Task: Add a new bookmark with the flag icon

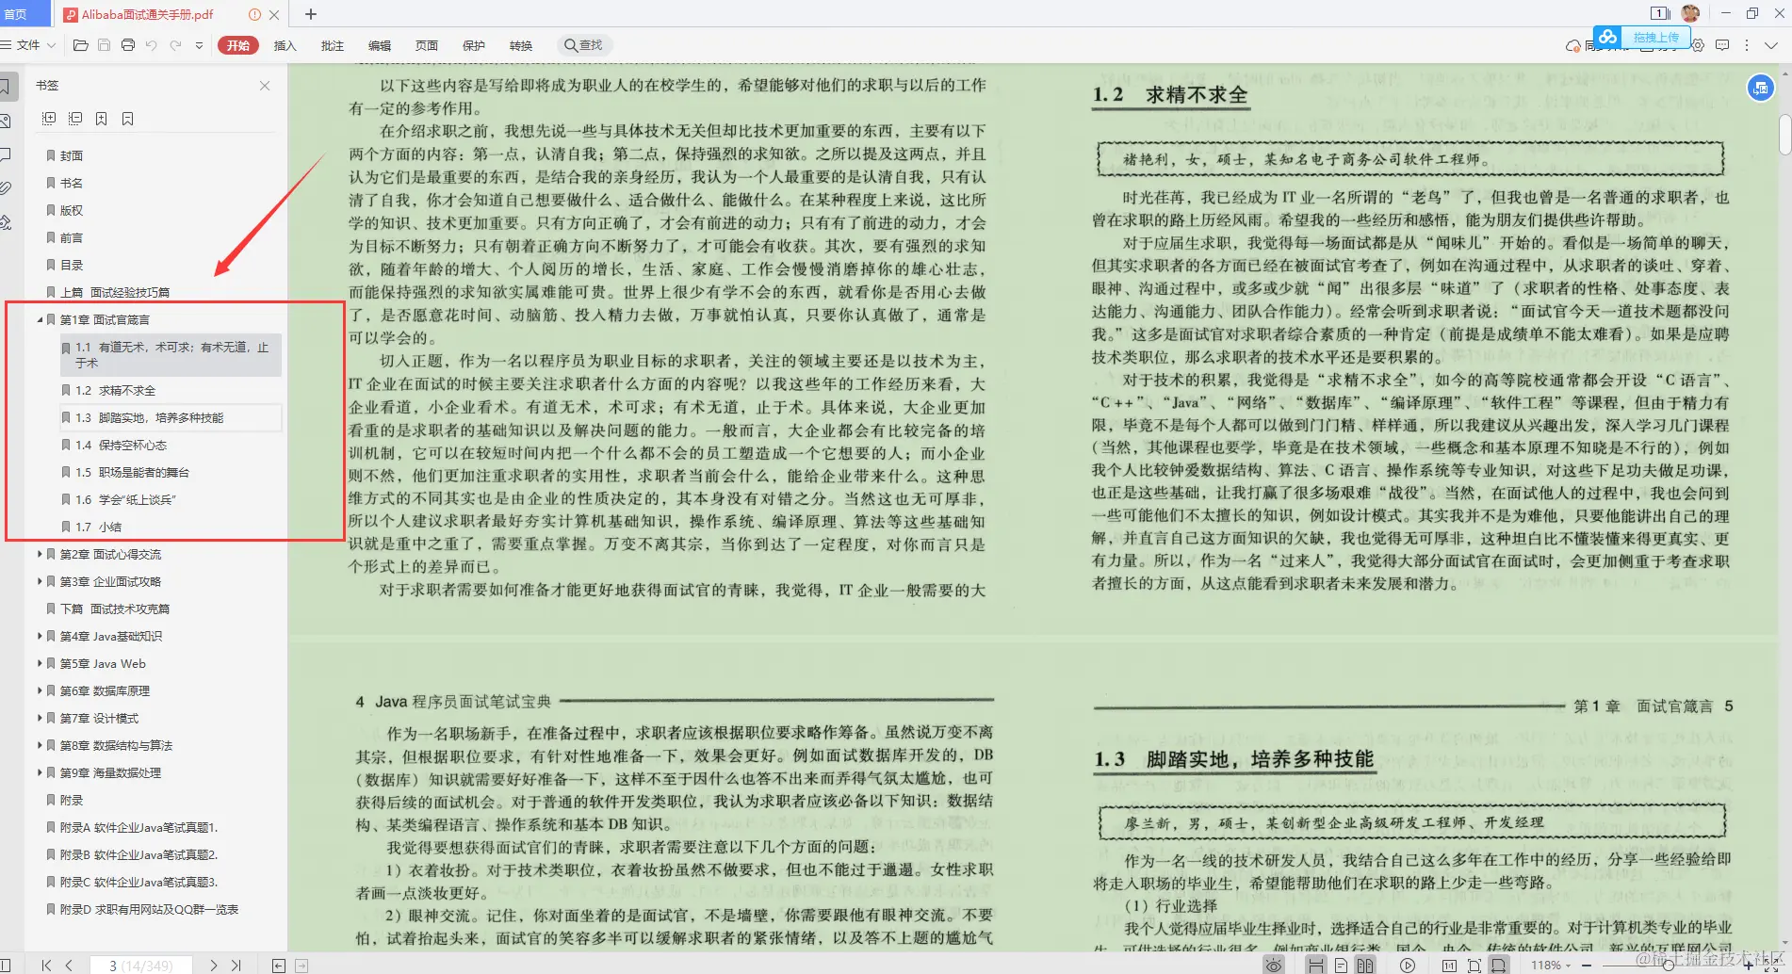Action: pos(101,119)
